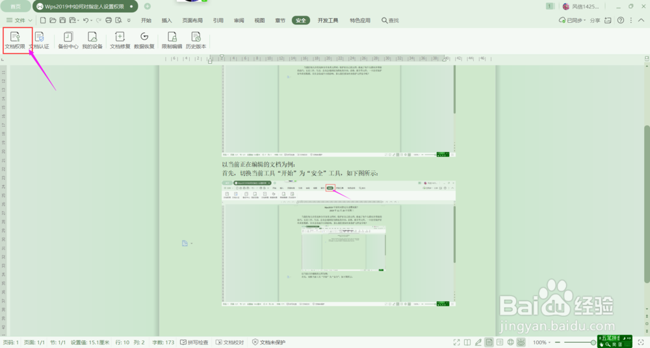
Task: Open 页面布局 tab
Action: click(192, 20)
